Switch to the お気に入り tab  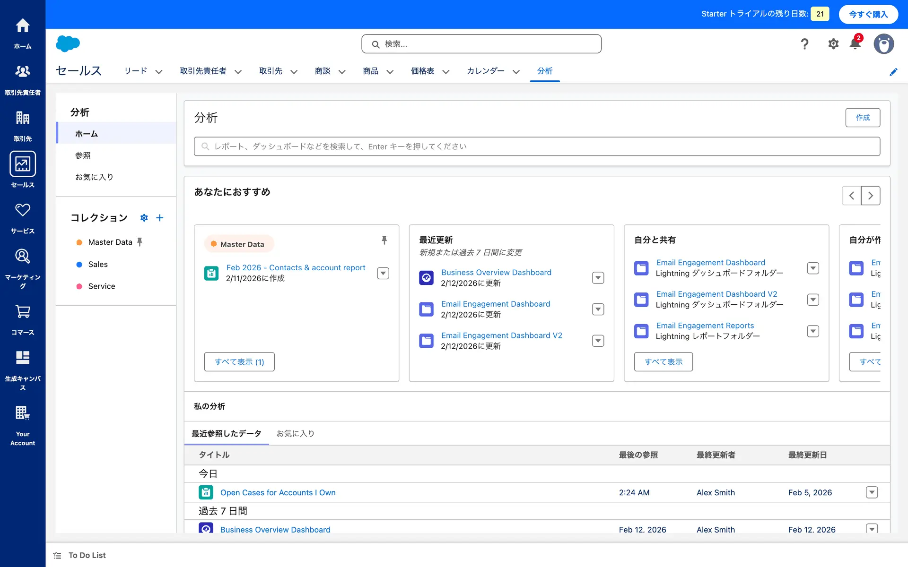point(295,433)
